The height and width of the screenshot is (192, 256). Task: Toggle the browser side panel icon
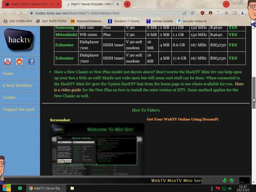[x=234, y=13]
